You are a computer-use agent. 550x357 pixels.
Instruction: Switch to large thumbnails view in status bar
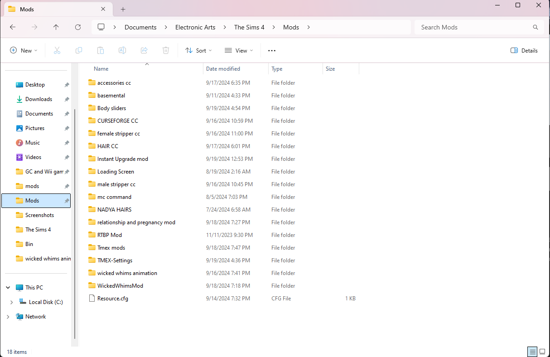click(x=542, y=352)
